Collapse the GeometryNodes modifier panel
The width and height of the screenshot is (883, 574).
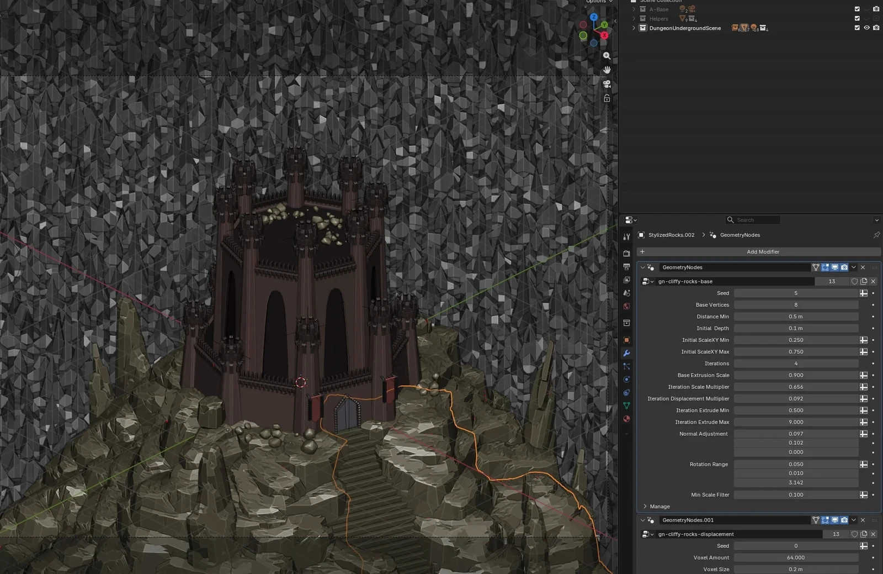tap(642, 267)
